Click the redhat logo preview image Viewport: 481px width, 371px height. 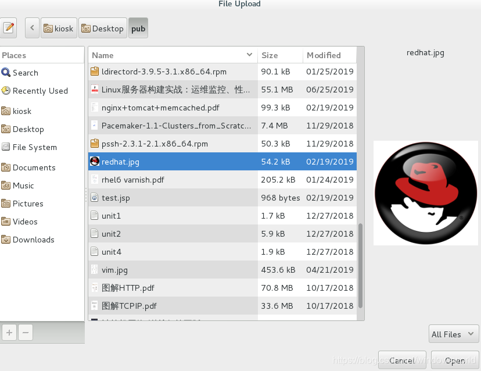[425, 193]
